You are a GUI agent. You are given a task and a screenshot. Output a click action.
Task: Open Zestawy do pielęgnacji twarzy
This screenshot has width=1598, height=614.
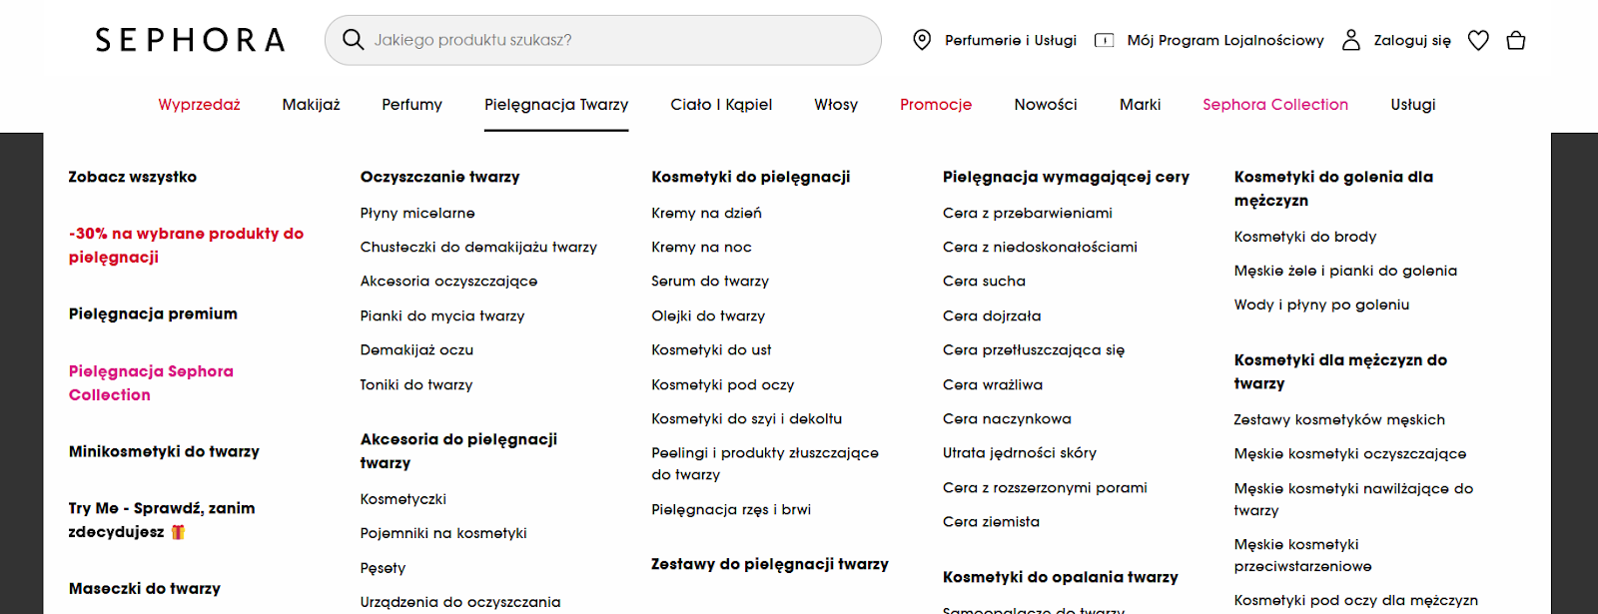[x=770, y=564]
